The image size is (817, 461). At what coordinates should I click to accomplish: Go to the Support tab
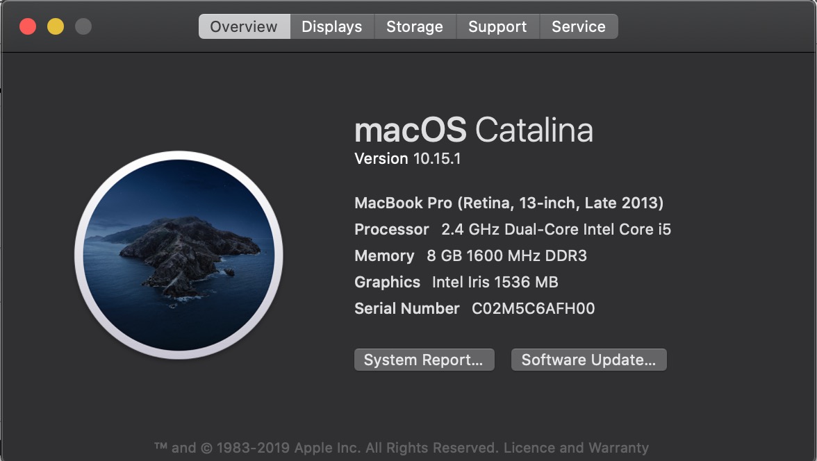[x=497, y=27]
